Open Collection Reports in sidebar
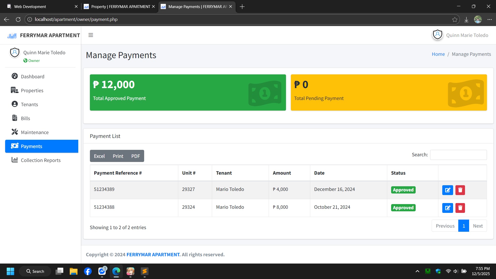 [x=41, y=160]
